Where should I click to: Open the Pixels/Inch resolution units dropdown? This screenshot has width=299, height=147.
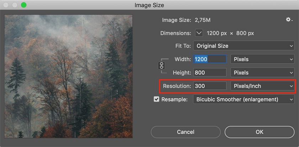click(263, 86)
